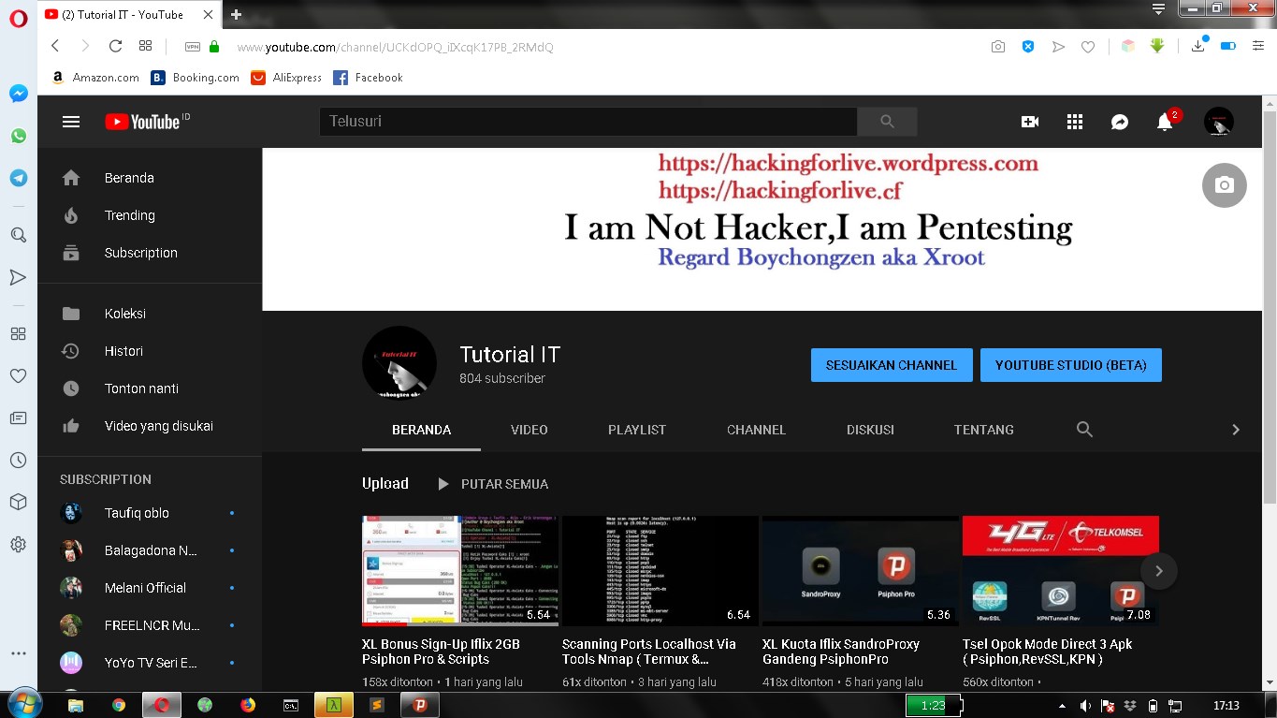Expand the three-dot sidebar options
Viewport: 1277px width, 718px height.
18,652
